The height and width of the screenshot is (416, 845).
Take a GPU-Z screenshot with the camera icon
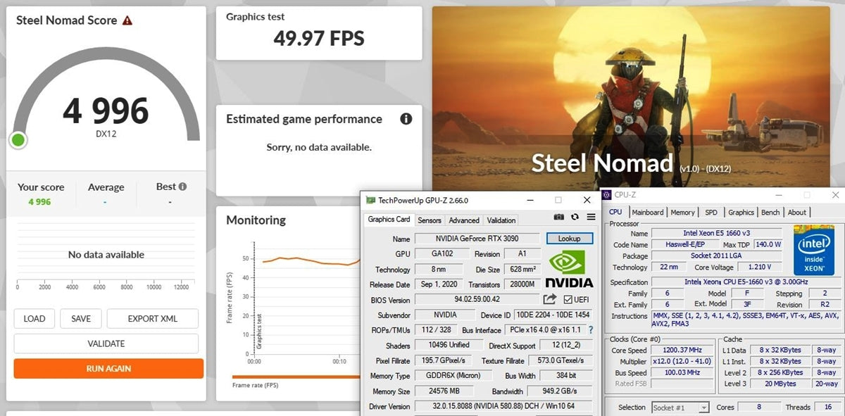[x=558, y=218]
